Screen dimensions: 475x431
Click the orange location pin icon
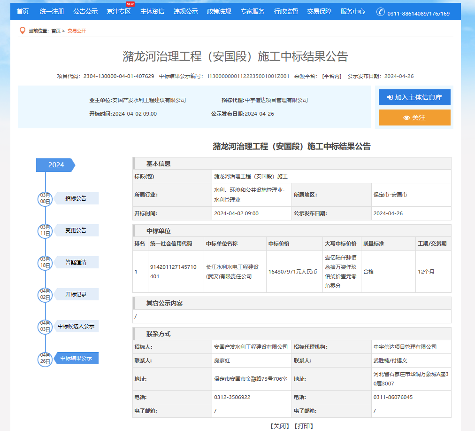tap(22, 31)
